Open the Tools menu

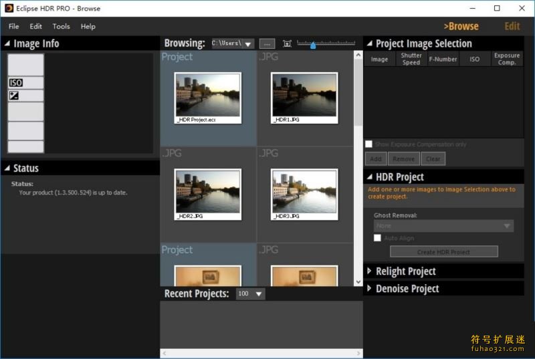point(61,26)
